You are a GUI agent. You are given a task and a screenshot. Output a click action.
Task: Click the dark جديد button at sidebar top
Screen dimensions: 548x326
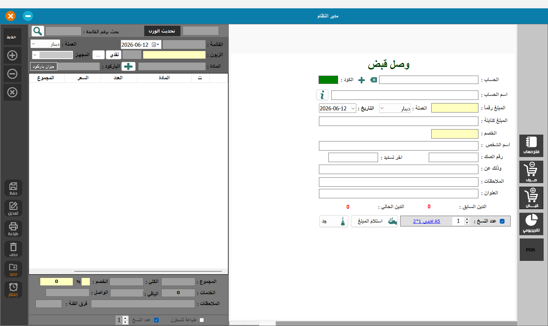[12, 37]
